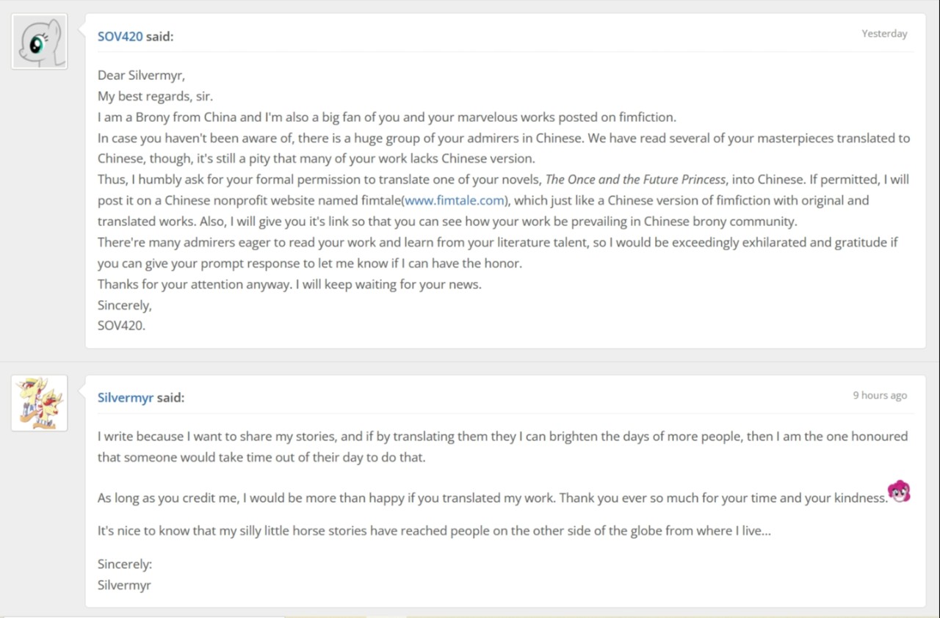The height and width of the screenshot is (618, 940).
Task: Click SOV420's grey pony avatar
Action: (40, 42)
